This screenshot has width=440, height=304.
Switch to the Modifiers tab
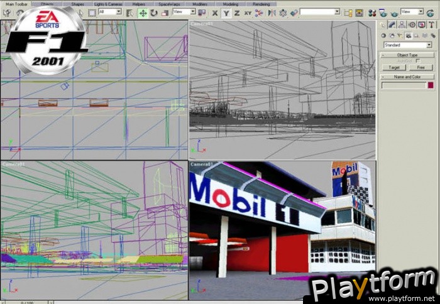point(200,4)
